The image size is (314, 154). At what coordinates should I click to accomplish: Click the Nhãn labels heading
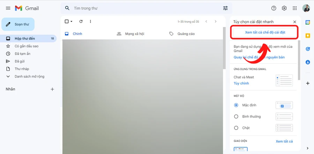click(10, 89)
